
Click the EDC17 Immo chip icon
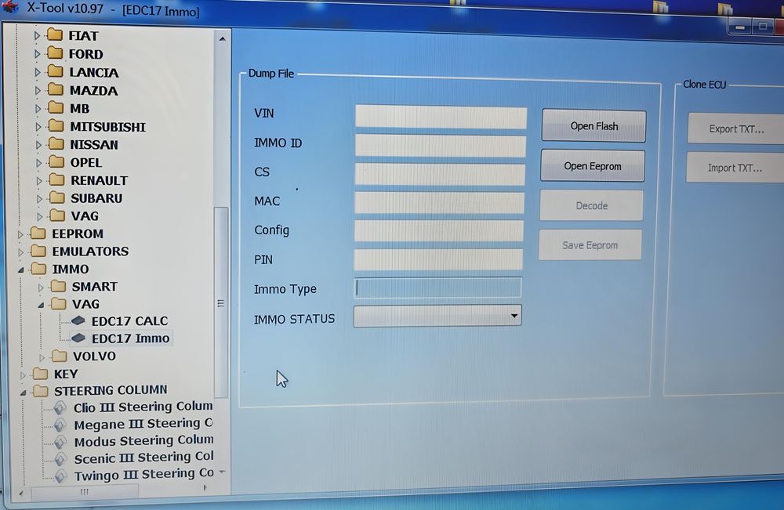tap(78, 338)
